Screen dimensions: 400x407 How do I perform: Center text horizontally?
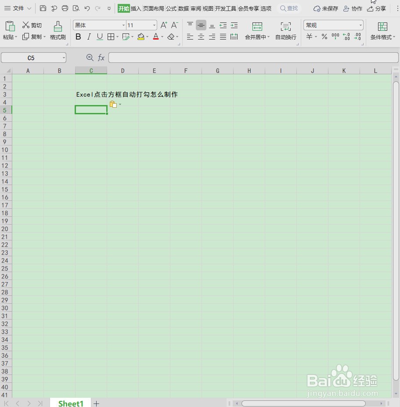[201, 37]
